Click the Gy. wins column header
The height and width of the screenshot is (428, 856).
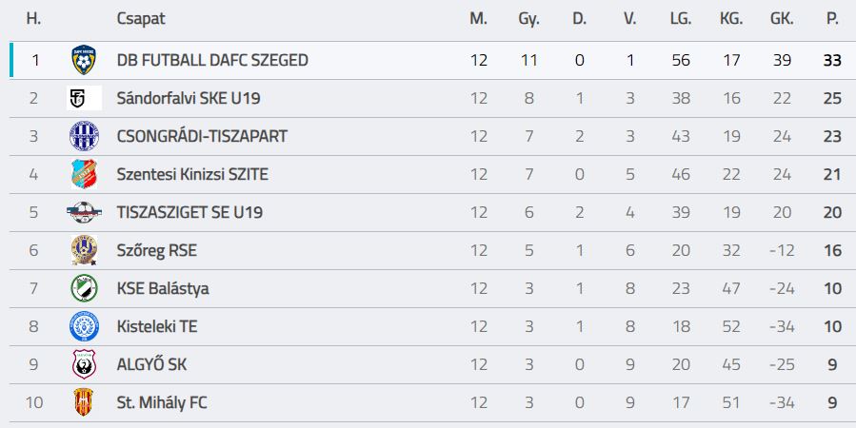coord(528,19)
